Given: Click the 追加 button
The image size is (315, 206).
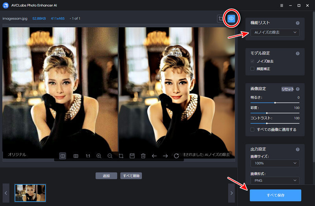Looking at the screenshot, I should 106,176.
